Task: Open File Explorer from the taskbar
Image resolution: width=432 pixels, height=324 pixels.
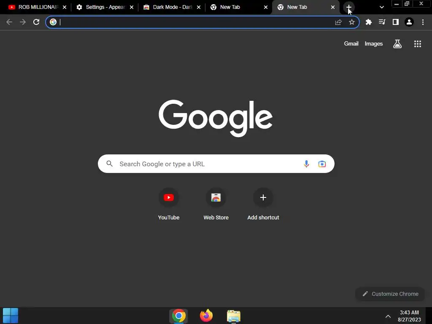Action: [234, 316]
